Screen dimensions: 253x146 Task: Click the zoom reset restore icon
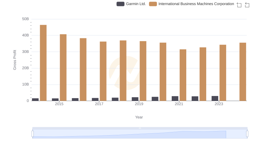(247, 5)
